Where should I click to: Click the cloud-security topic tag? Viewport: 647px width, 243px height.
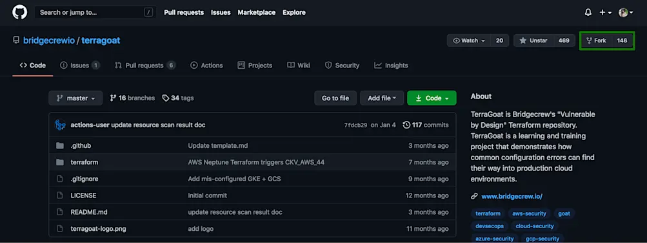click(x=534, y=226)
